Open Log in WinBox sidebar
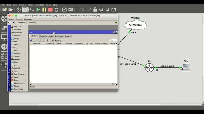204x114 pixels. pos(16,65)
